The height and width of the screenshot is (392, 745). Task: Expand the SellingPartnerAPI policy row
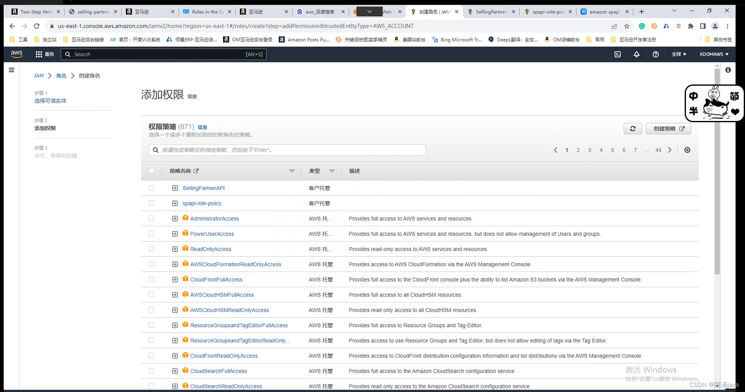coord(175,188)
